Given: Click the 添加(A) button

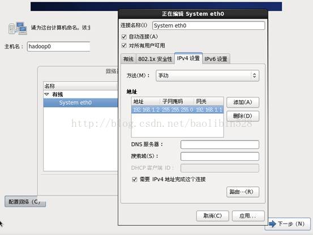Looking at the screenshot, I should (x=243, y=102).
